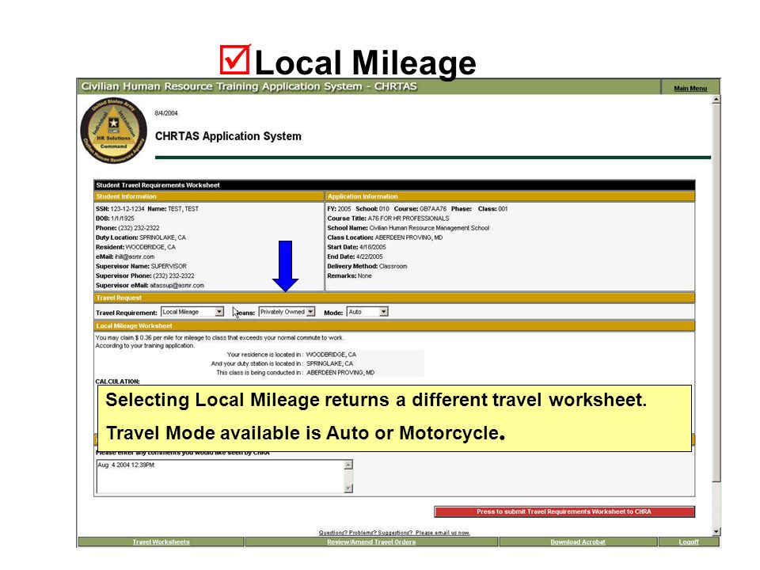Click Logoff in the bottom bar
Viewport: 760px width, 570px height.
[689, 541]
